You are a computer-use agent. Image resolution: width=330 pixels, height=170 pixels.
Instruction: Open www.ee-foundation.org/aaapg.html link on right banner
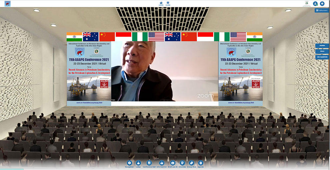pyautogui.click(x=241, y=103)
